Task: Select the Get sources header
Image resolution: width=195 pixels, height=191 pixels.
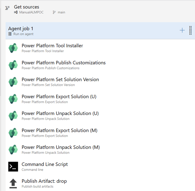Action: coord(27,7)
